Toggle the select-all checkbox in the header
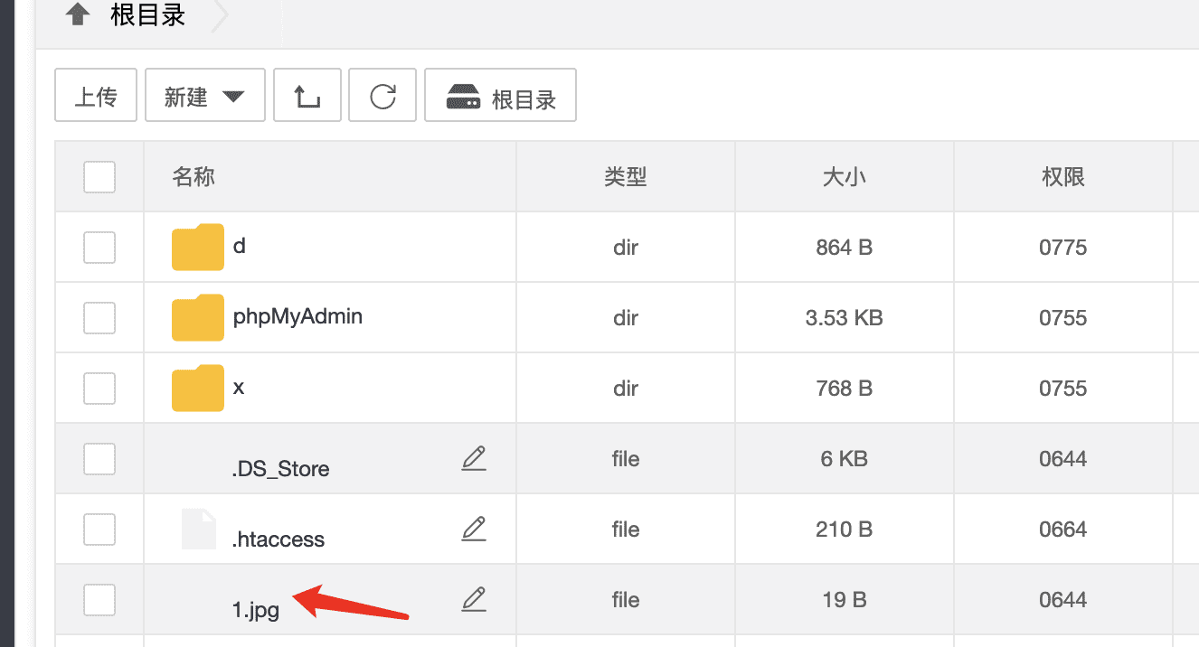 click(x=99, y=177)
